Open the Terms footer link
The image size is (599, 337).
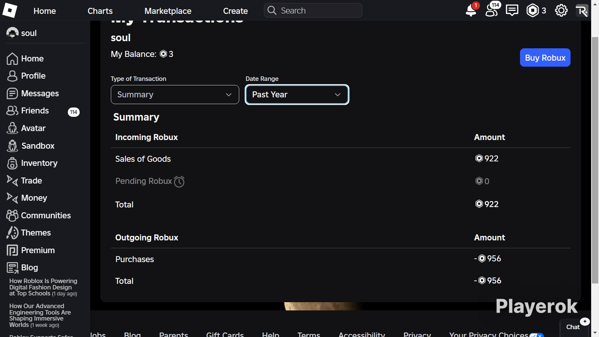(309, 334)
